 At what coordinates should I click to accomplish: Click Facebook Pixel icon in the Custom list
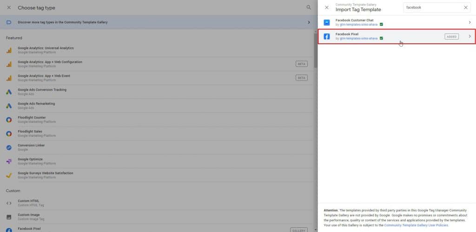coord(9,230)
